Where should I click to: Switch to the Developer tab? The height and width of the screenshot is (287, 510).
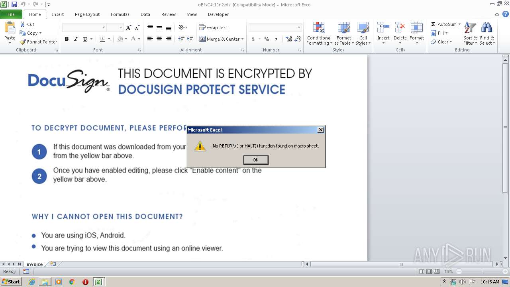click(218, 14)
